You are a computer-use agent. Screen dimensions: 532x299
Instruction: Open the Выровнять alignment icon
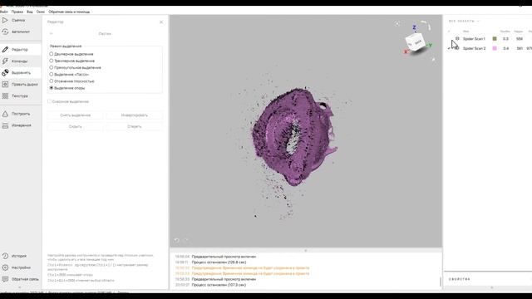pyautogui.click(x=5, y=72)
